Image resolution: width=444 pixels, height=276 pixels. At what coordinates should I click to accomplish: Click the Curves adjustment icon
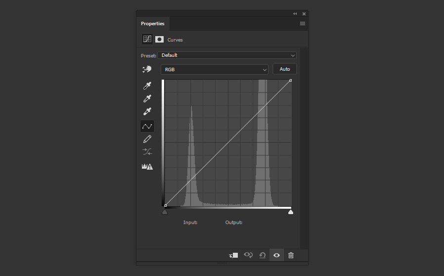click(147, 39)
